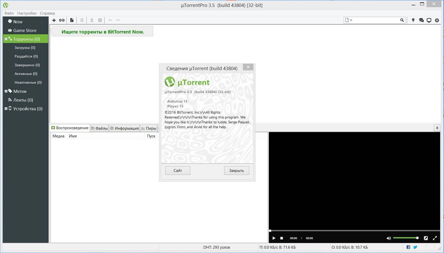Create a new torrent
This screenshot has width=444, height=253.
(72, 20)
